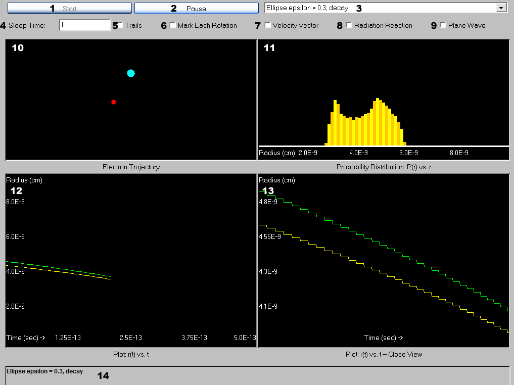Click 'Probability Distribution: P(r) vs. r' caption
This screenshot has width=514, height=385.
384,167
